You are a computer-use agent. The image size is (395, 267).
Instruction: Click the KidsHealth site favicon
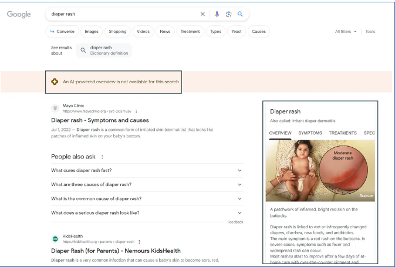[55, 239]
